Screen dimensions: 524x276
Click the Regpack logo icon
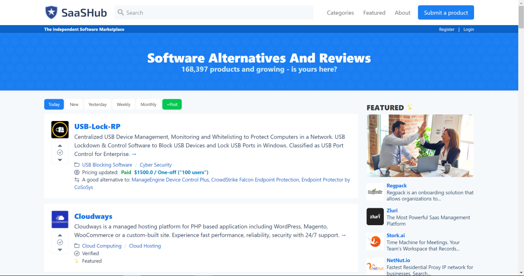[x=375, y=192]
